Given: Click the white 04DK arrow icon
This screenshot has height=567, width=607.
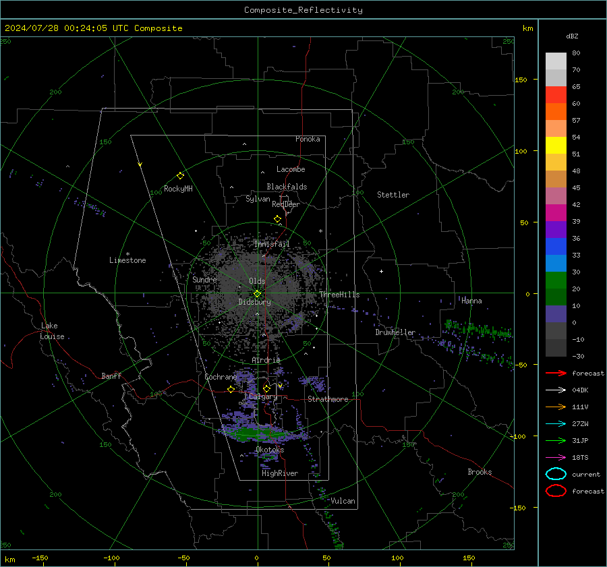Looking at the screenshot, I should (x=556, y=390).
